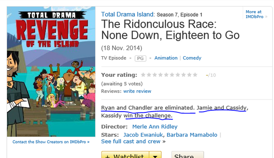
Task: Rate the episode seven stars
Action: (x=178, y=75)
